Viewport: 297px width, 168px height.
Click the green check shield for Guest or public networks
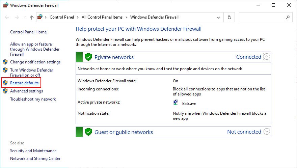coord(88,132)
